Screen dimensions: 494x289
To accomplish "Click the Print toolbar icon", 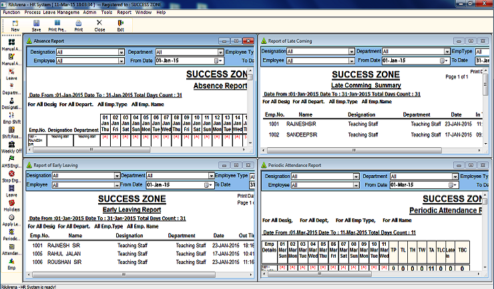I will pyautogui.click(x=79, y=25).
